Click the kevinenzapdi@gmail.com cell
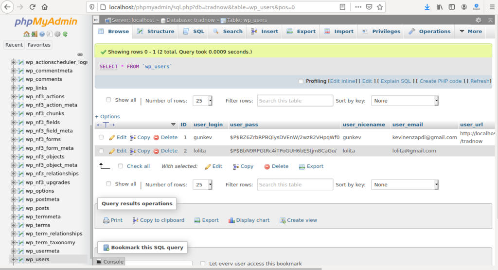The width and height of the screenshot is (498, 270). click(424, 137)
